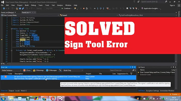This screenshot has width=181, height=101.
Task: Open the ExitToolStripMenuItem_Click member dropdown
Action: (148, 15)
